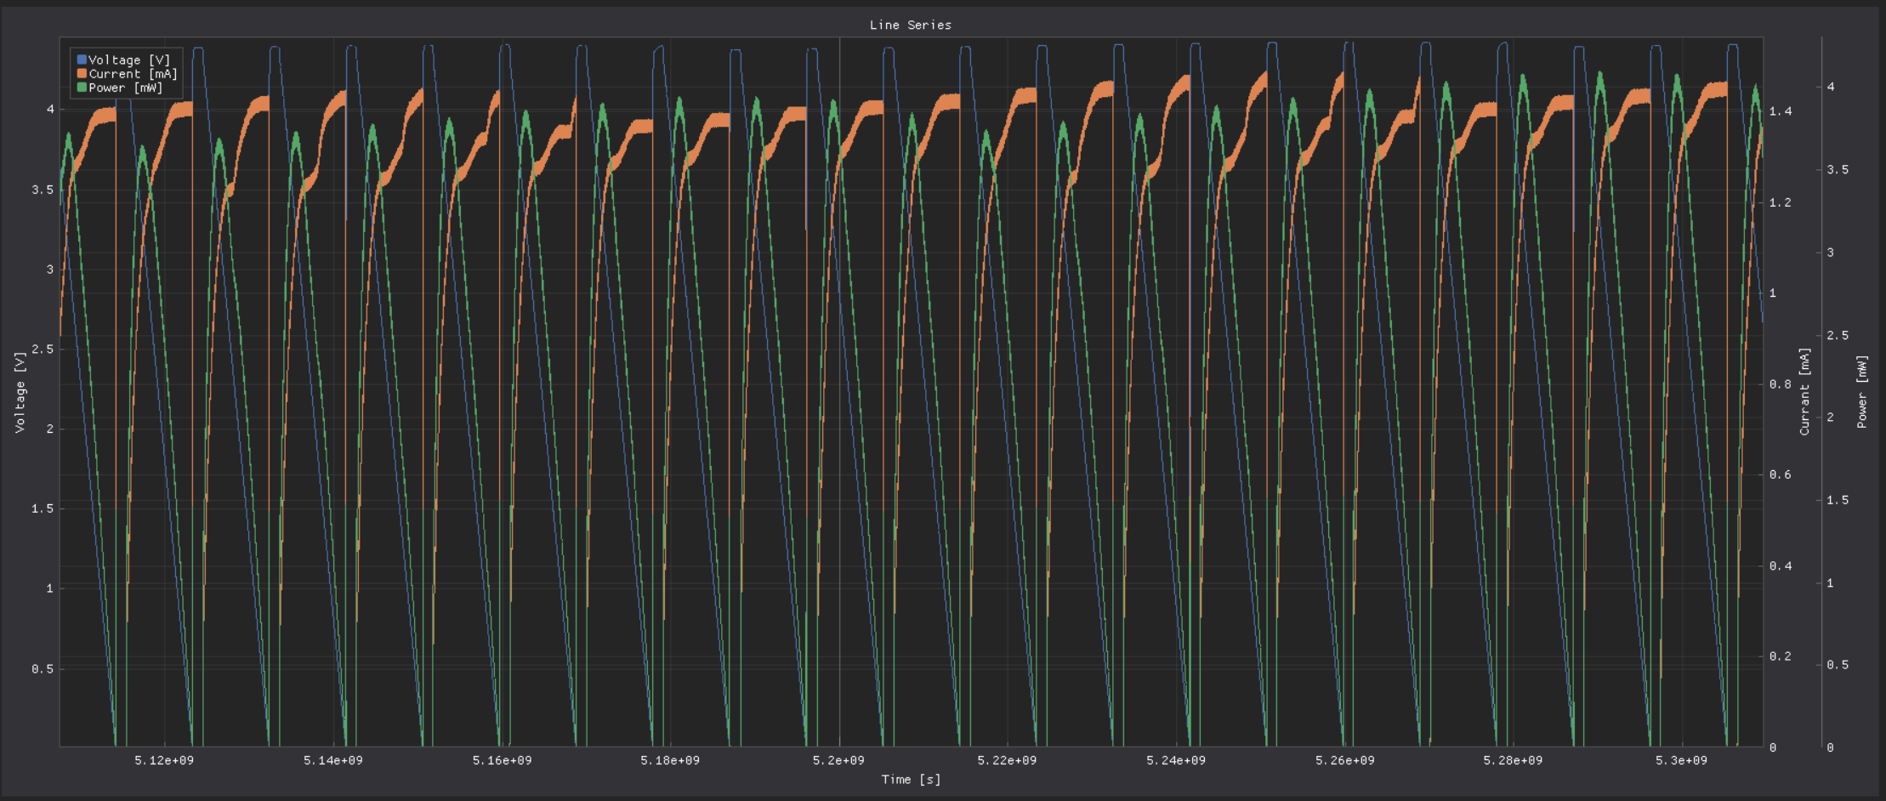Click the 2.5 tick on voltage axis

43,349
